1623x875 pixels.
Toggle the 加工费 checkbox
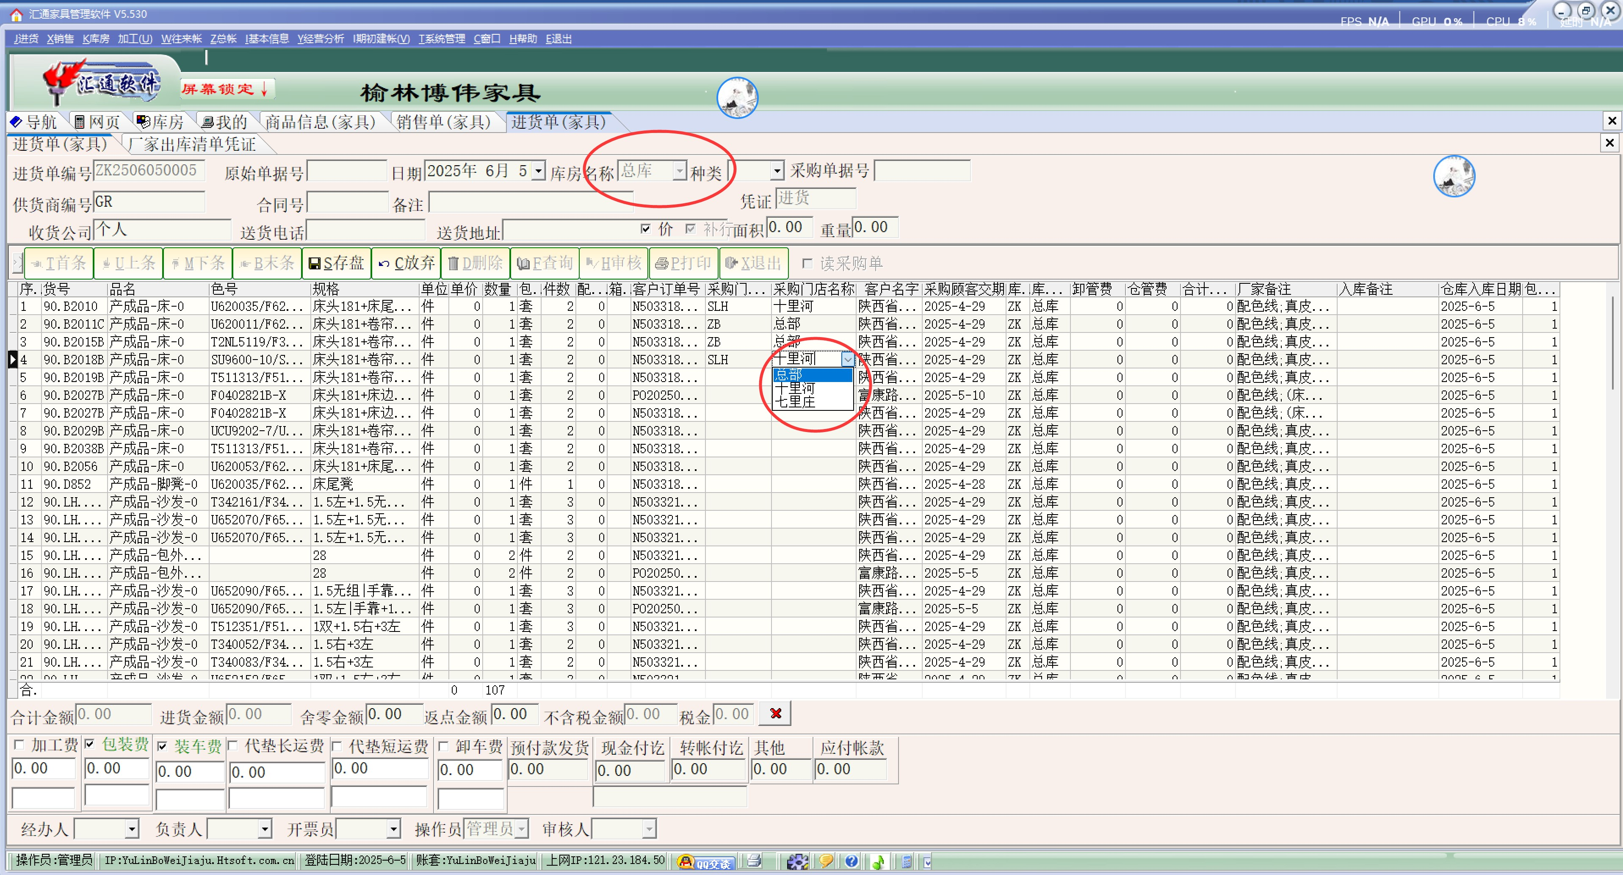(x=19, y=745)
